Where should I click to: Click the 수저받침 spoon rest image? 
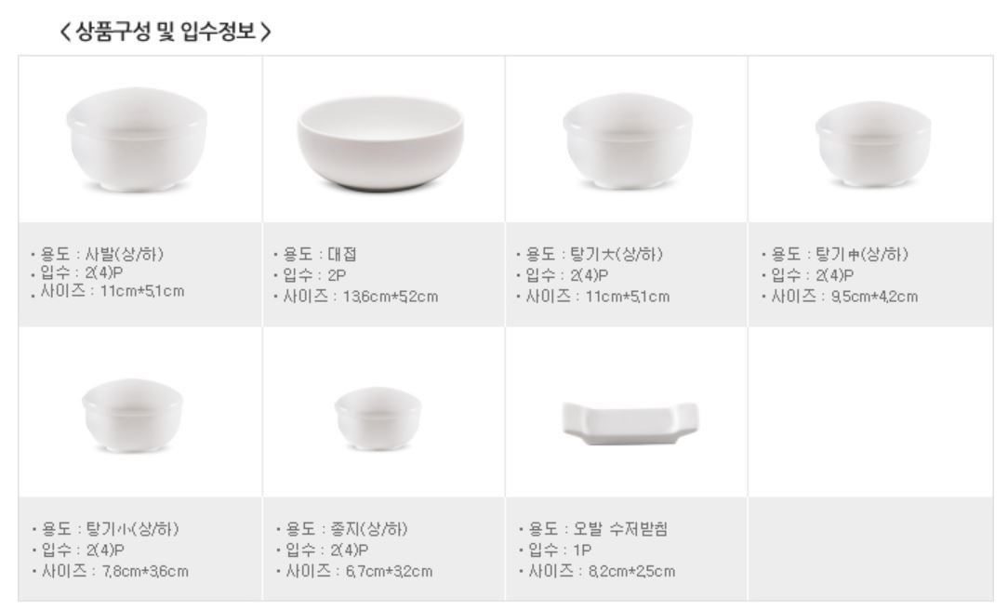630,421
